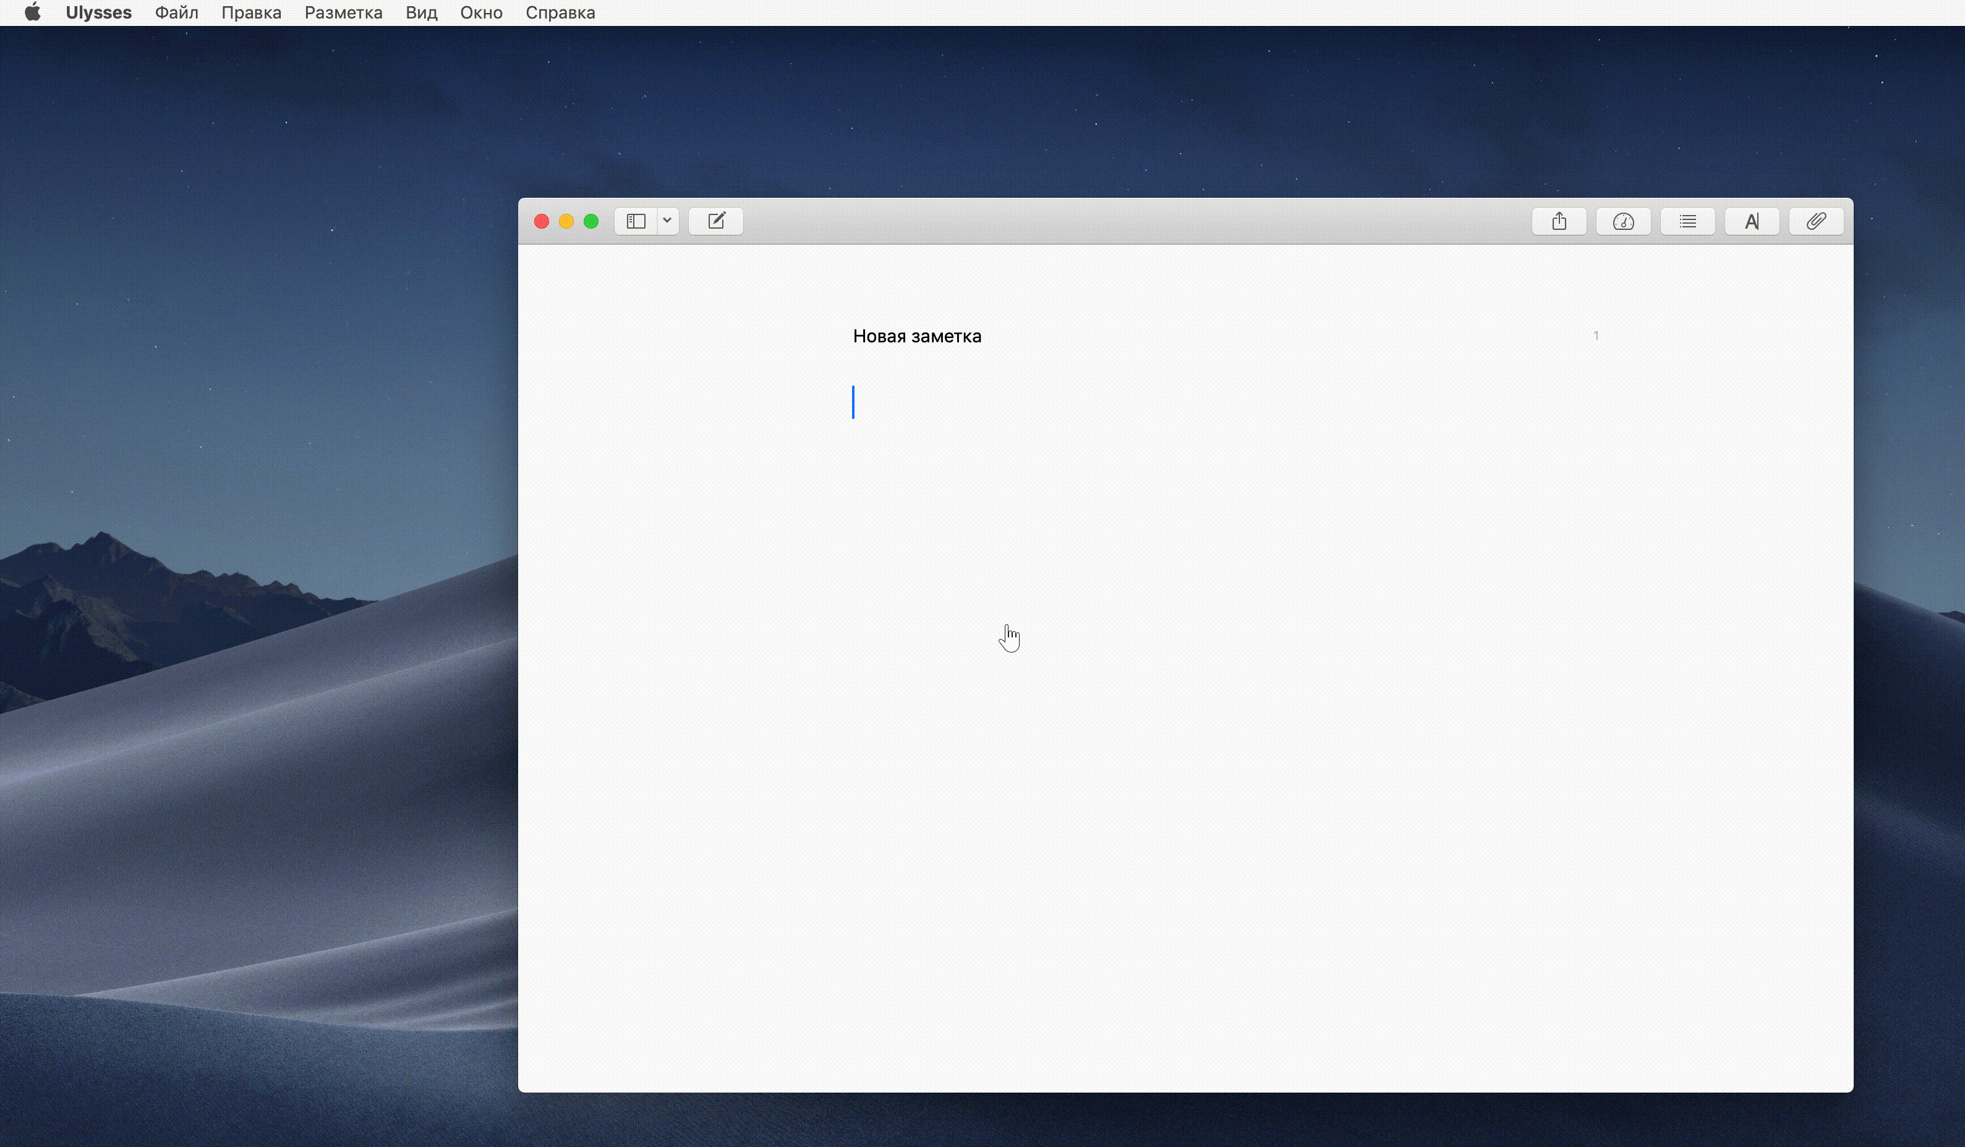Open the Правка menu
The height and width of the screenshot is (1147, 1965).
[251, 12]
